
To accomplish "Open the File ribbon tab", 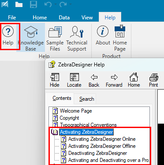I will (12, 18).
